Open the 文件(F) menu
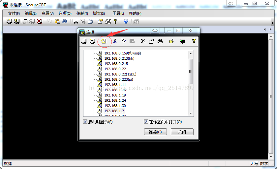This screenshot has height=169, width=277. [x=14, y=13]
